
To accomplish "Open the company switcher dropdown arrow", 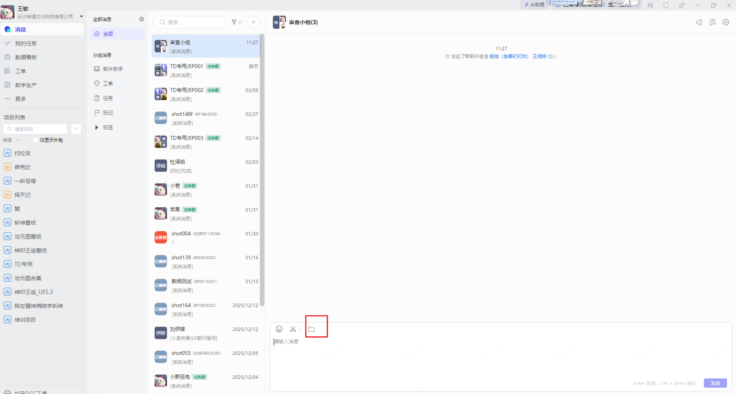I will click(x=81, y=17).
